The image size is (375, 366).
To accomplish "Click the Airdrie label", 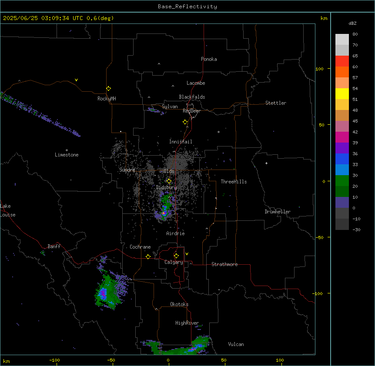I will coord(175,233).
